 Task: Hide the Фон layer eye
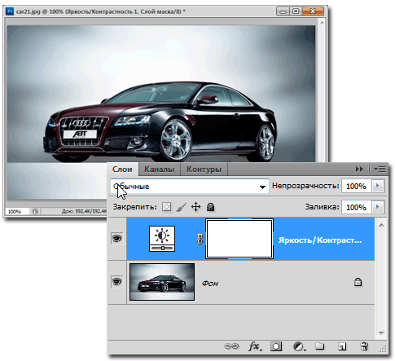(117, 282)
